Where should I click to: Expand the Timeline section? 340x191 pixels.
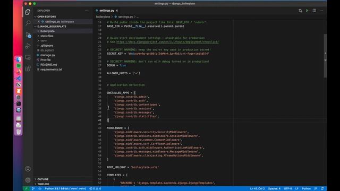coord(43,184)
